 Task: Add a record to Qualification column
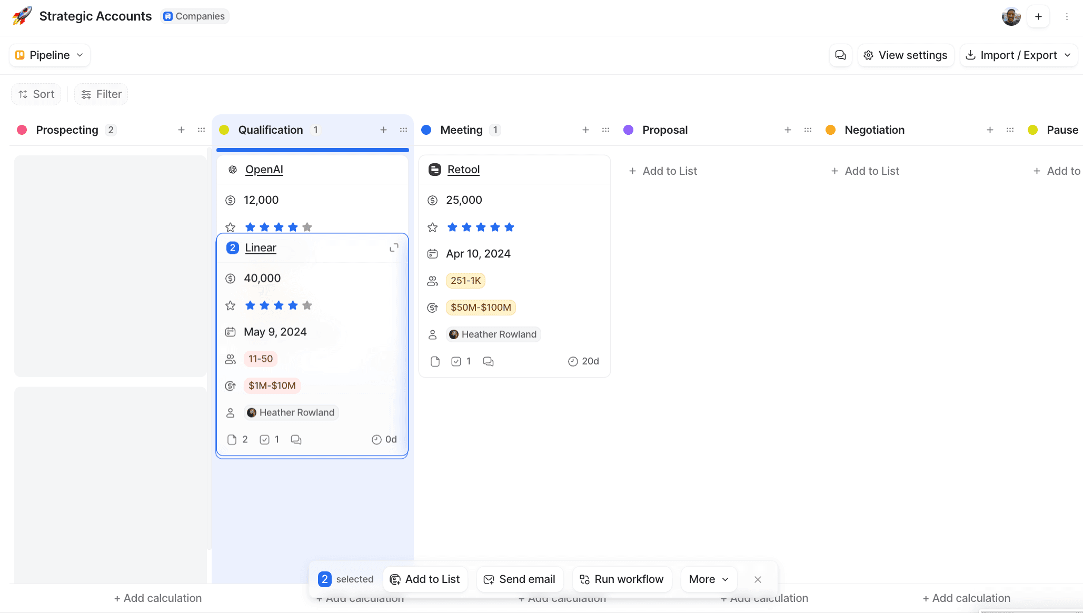click(383, 130)
